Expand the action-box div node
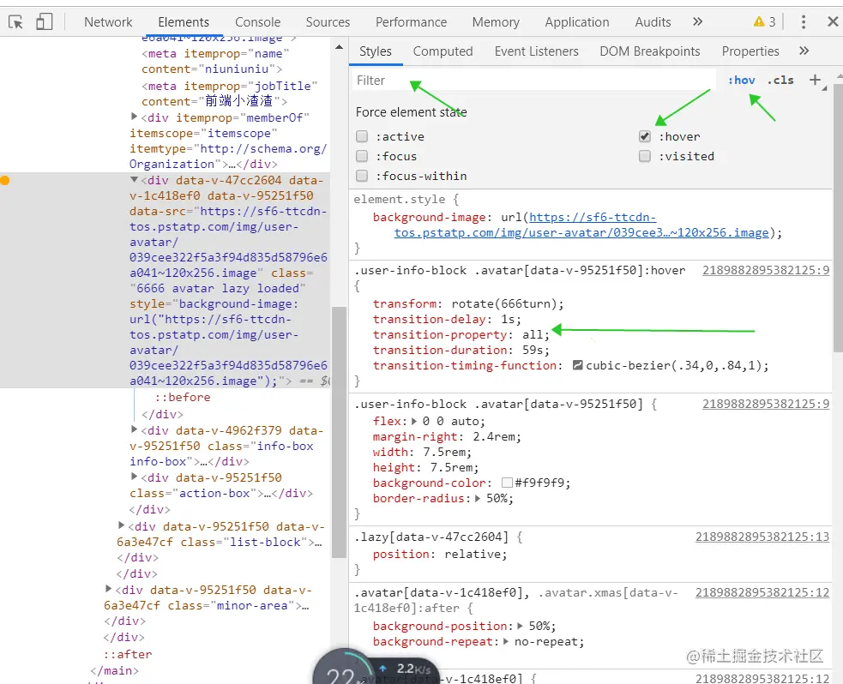The width and height of the screenshot is (843, 684). (x=135, y=477)
